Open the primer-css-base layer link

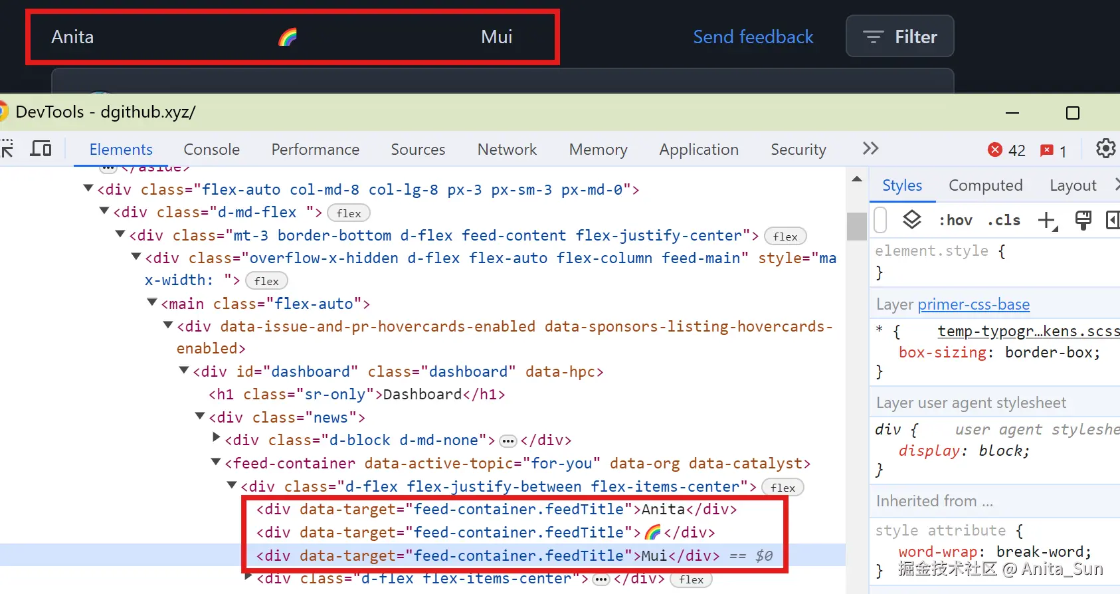[973, 304]
